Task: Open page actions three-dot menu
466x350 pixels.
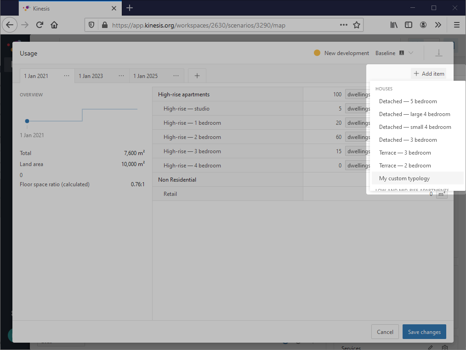Action: coord(344,25)
